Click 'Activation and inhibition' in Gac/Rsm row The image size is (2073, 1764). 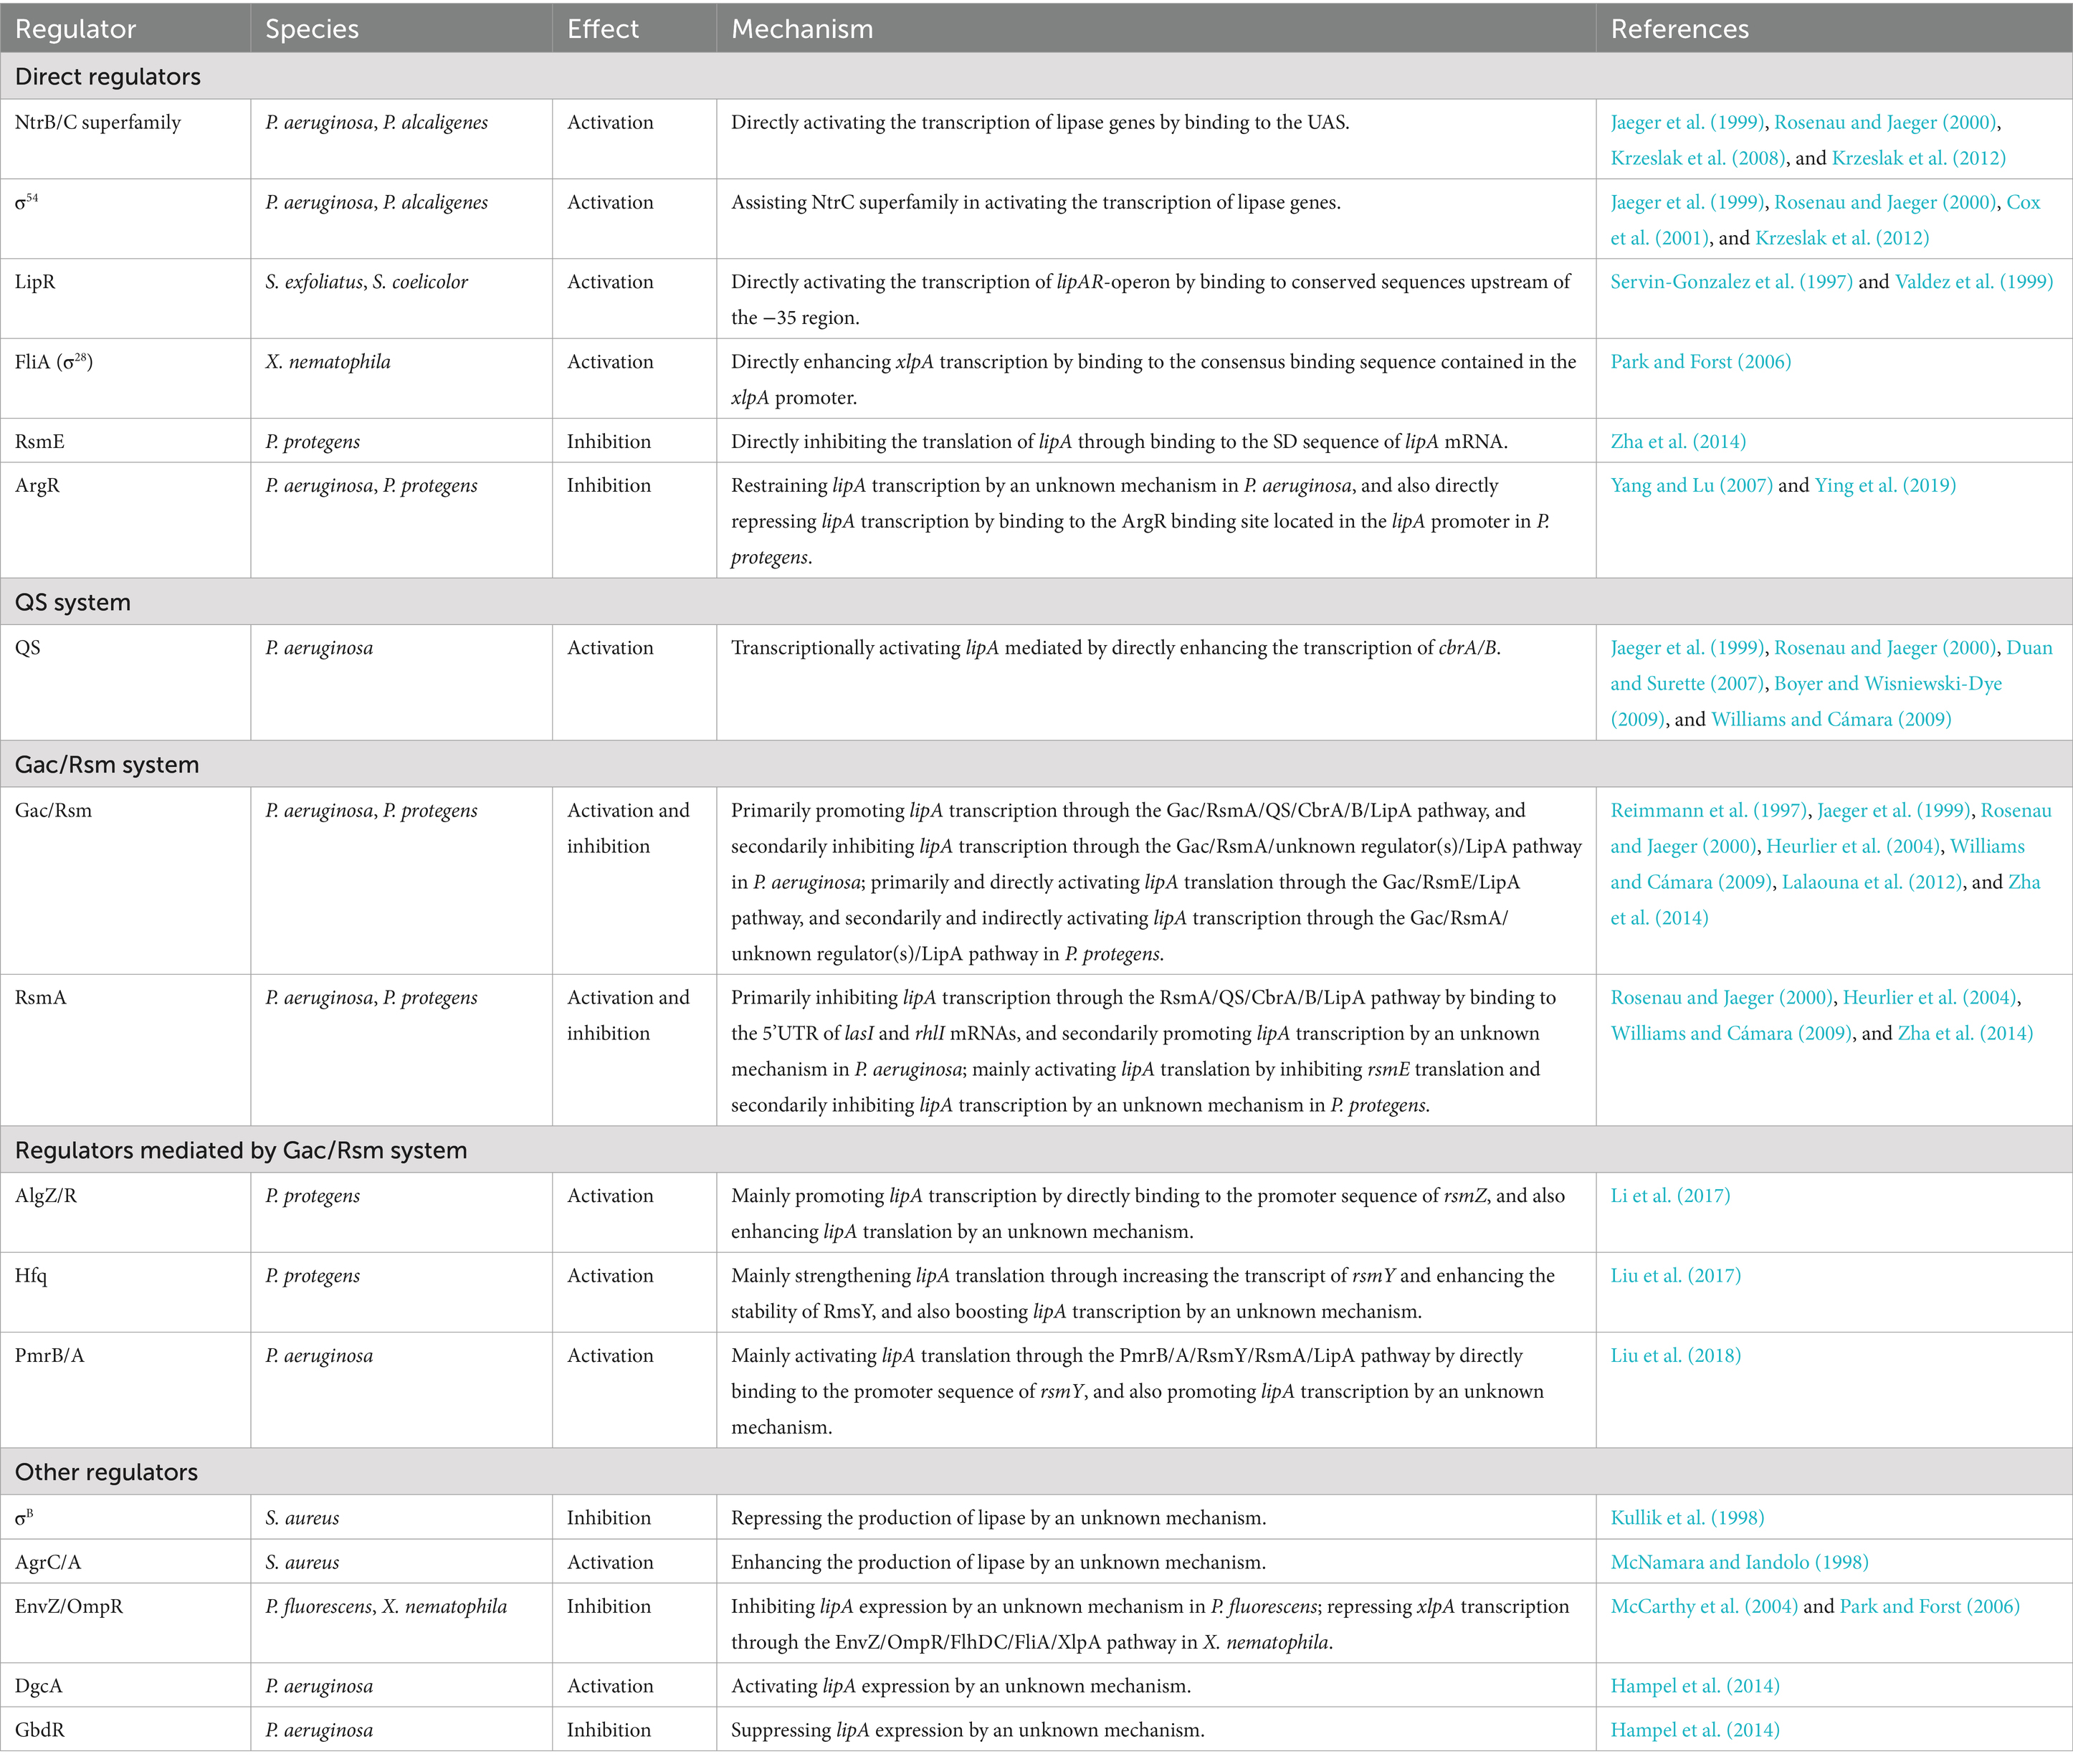tap(628, 829)
